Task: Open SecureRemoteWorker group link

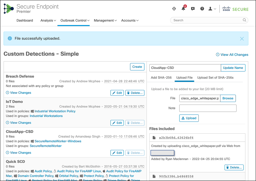Action: (x=46, y=146)
